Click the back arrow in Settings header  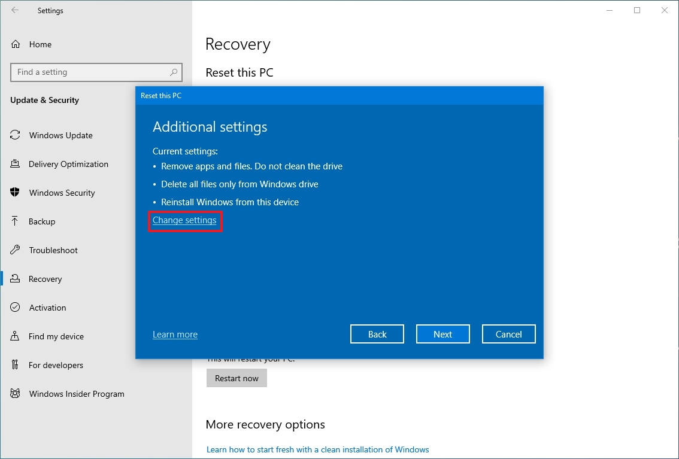click(x=15, y=10)
